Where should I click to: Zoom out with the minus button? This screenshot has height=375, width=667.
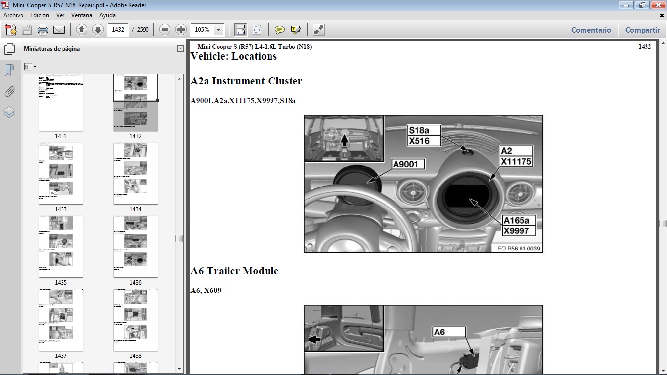165,30
